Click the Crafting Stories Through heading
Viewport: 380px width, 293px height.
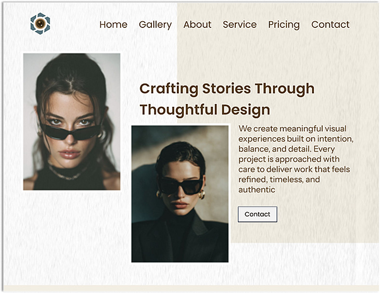click(x=227, y=89)
